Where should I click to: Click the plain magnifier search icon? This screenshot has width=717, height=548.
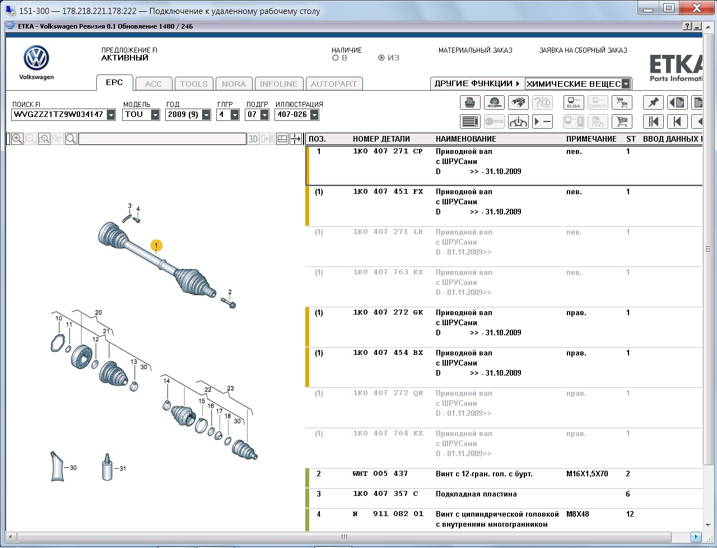[x=71, y=139]
